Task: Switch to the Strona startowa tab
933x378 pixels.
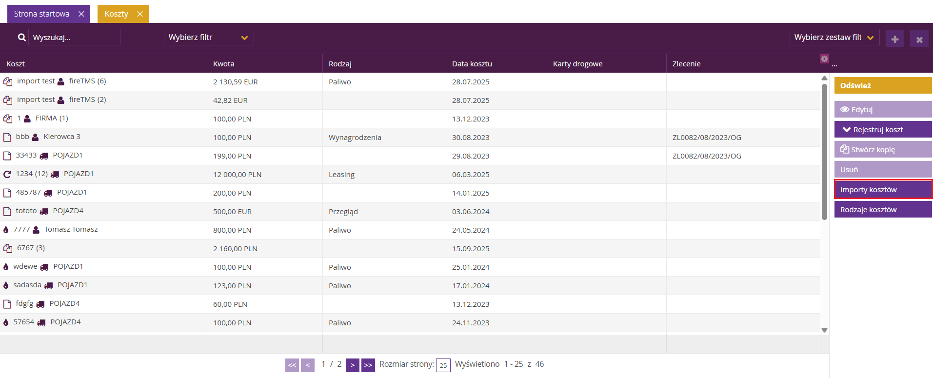Action: click(x=42, y=14)
